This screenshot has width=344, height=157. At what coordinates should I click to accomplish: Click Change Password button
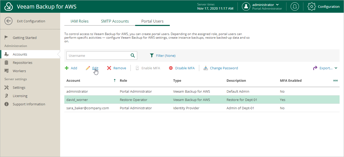[221, 68]
